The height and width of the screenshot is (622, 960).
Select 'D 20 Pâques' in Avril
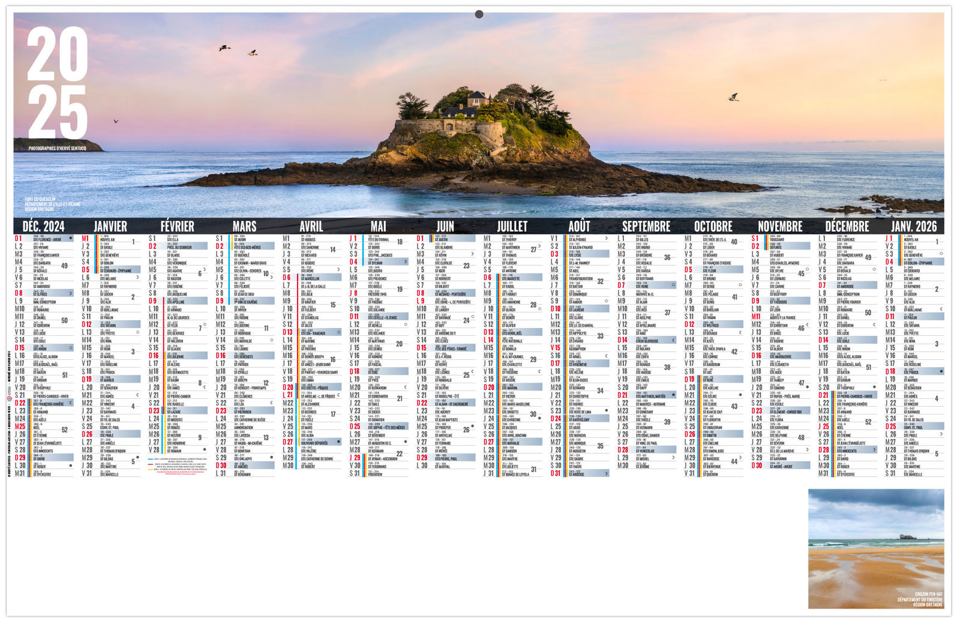[x=311, y=387]
